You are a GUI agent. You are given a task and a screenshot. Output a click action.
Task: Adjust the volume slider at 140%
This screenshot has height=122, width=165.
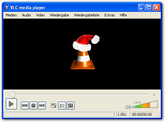[x=145, y=104]
